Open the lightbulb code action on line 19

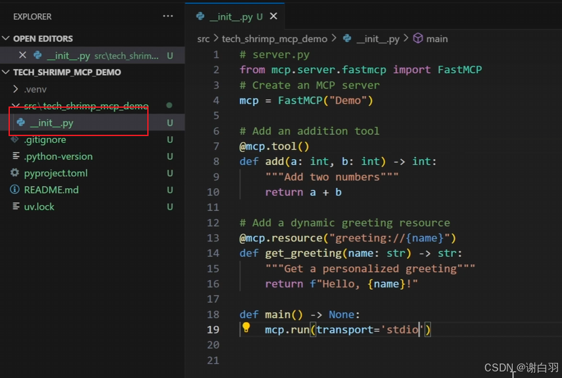[x=246, y=327]
